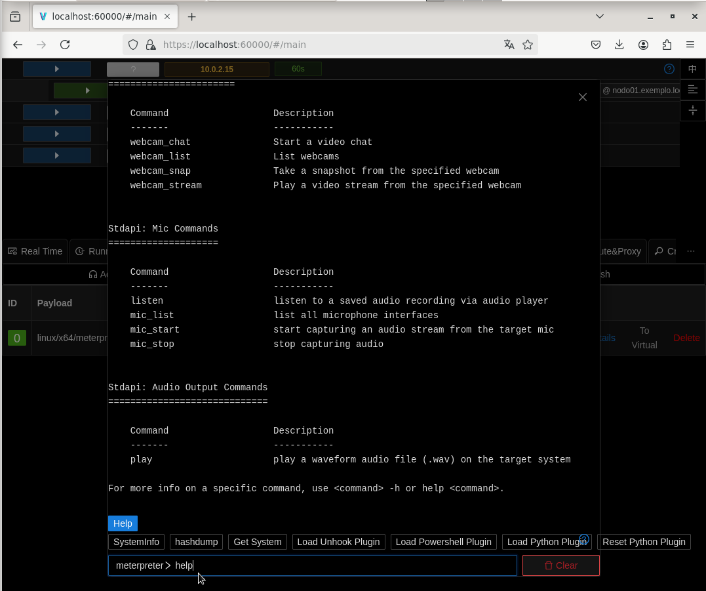Screen dimensions: 706x591
Task: Open the Pocket save icon
Action: 596,45
